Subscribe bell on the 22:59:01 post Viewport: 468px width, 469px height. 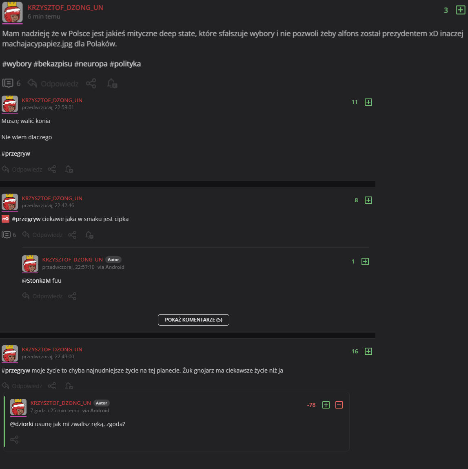pyautogui.click(x=69, y=169)
